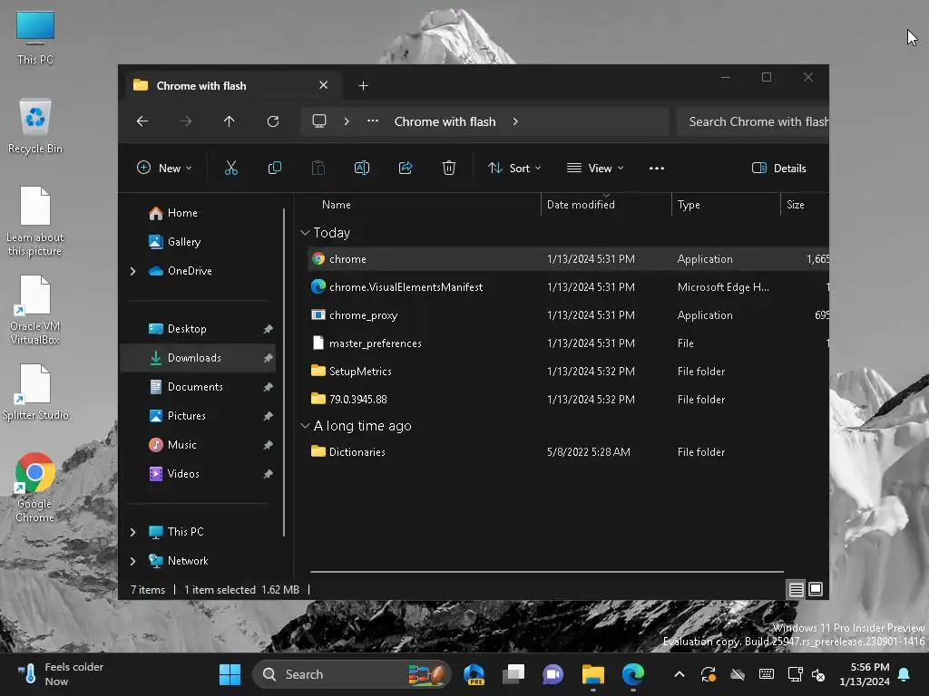Screen dimensions: 929x696
Task: Open the Windows Start button
Action: click(x=230, y=674)
